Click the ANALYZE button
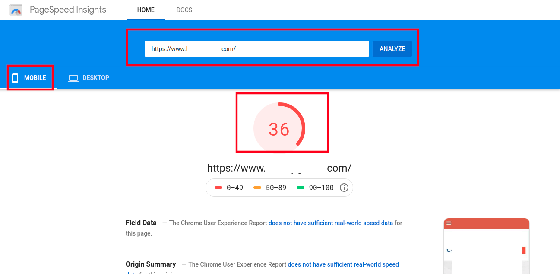560x274 pixels. 392,49
